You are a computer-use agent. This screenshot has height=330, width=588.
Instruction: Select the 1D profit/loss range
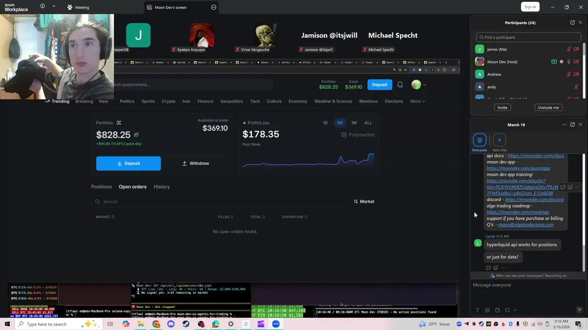(x=325, y=123)
